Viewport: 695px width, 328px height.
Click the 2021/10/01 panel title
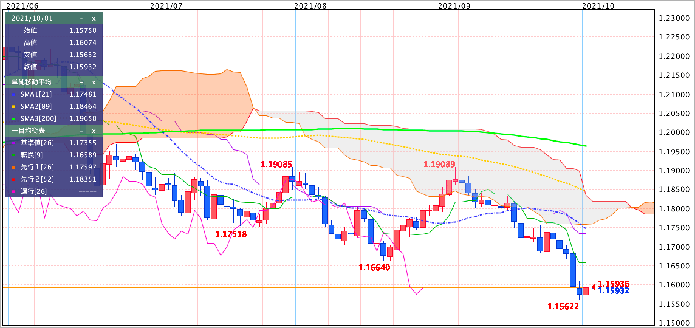click(x=32, y=19)
